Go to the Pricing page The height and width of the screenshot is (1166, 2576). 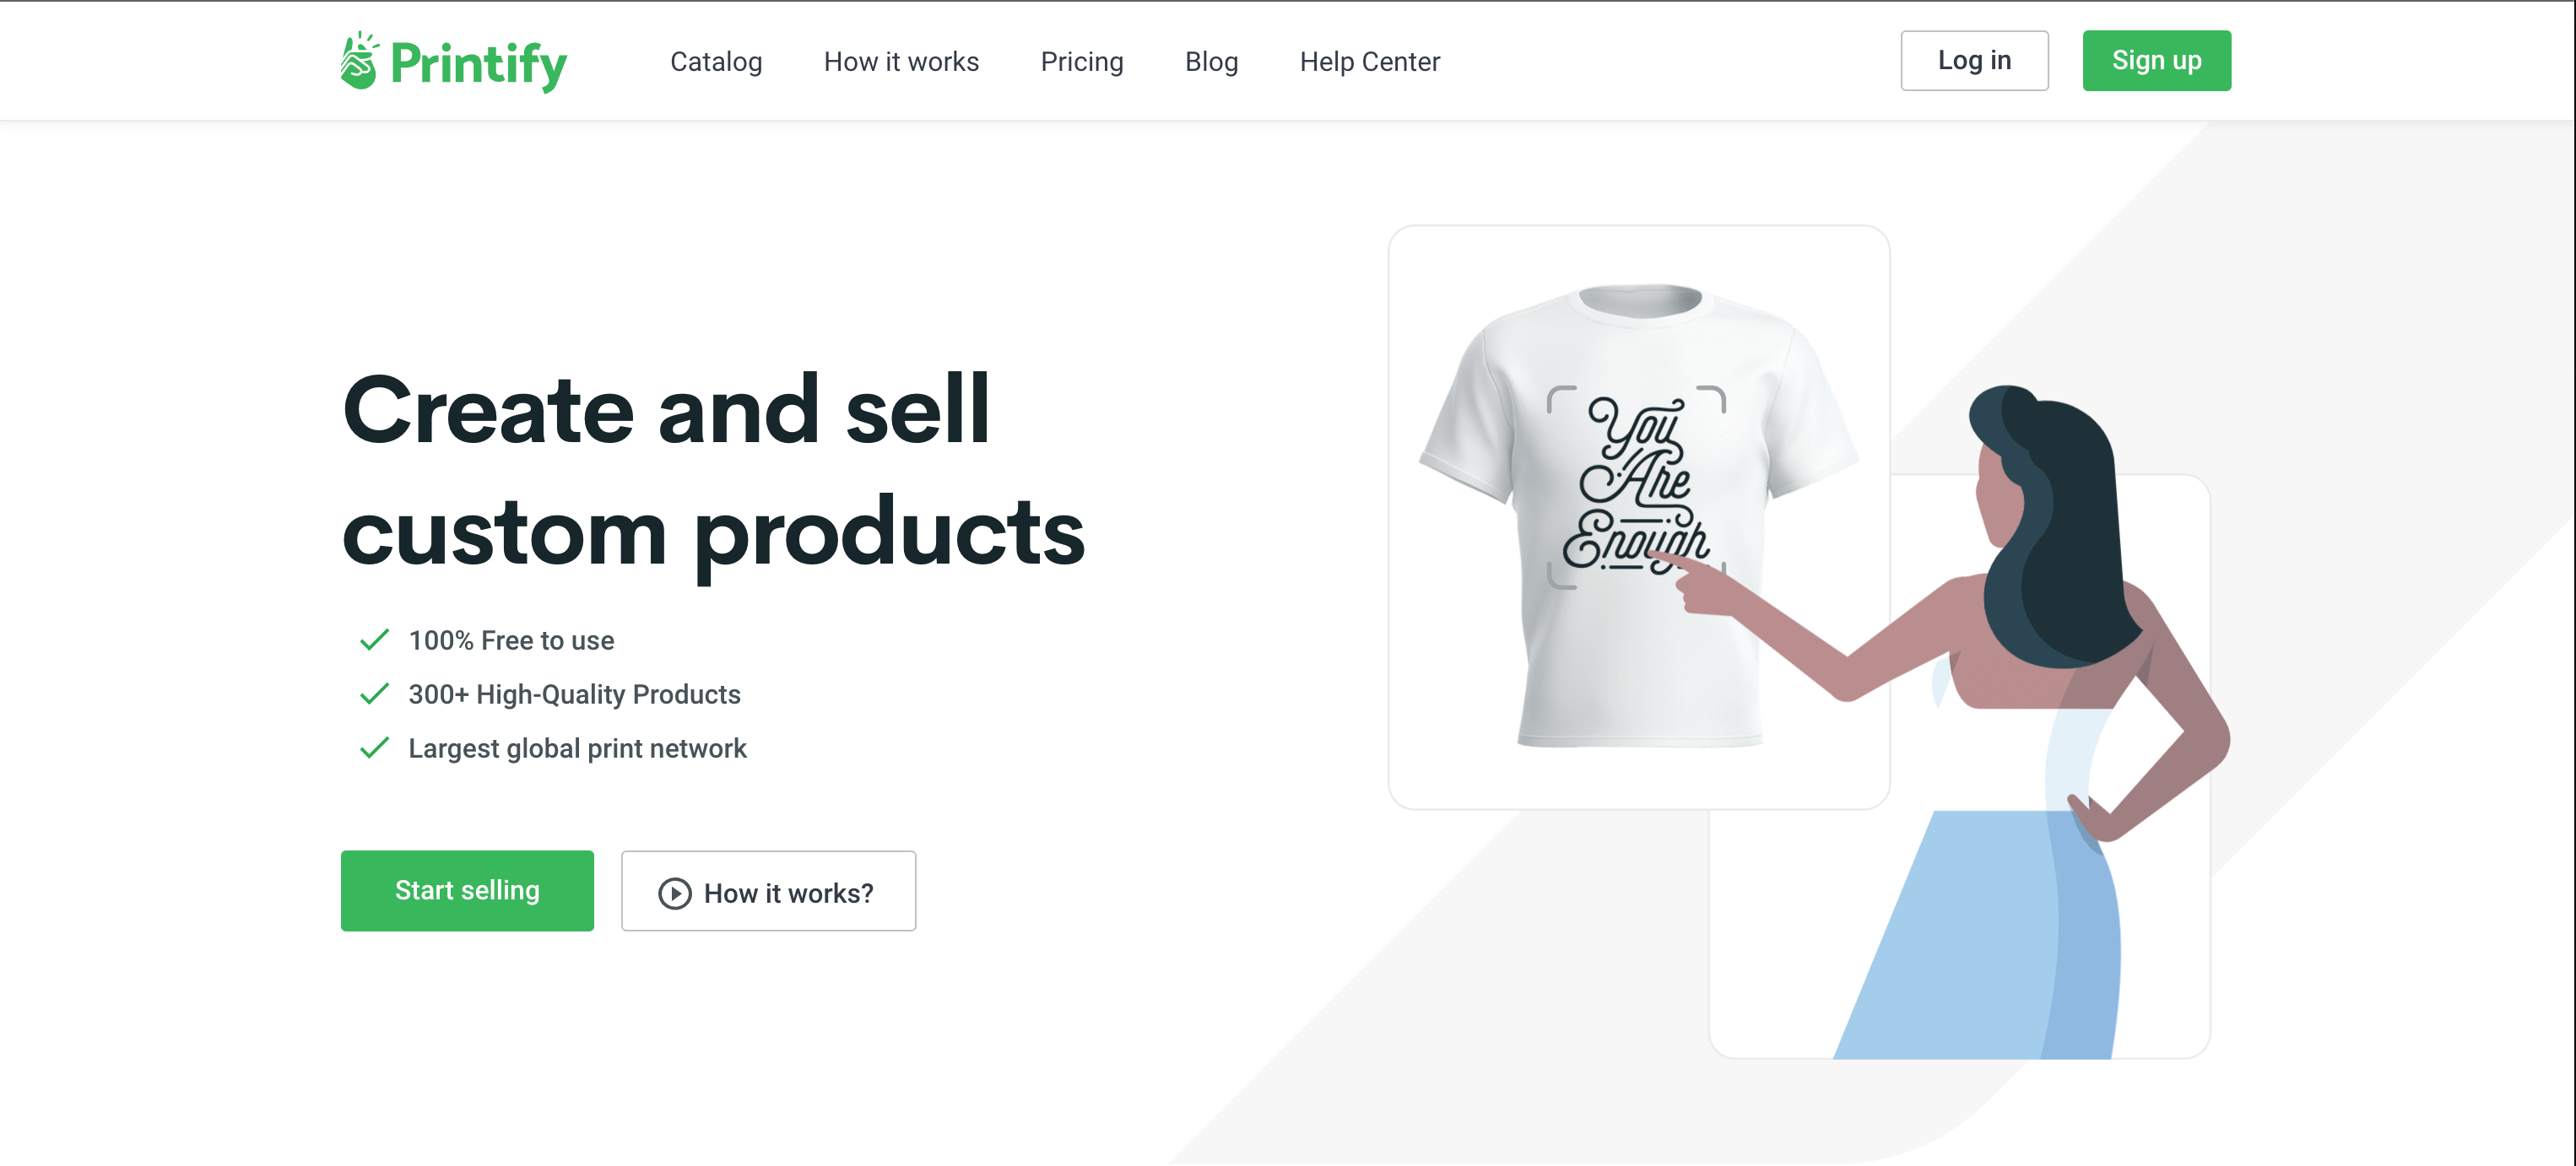1082,61
